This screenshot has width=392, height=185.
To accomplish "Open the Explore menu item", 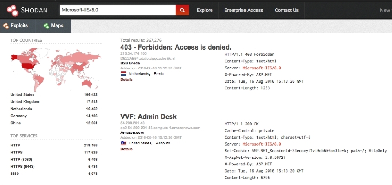I will (x=205, y=10).
